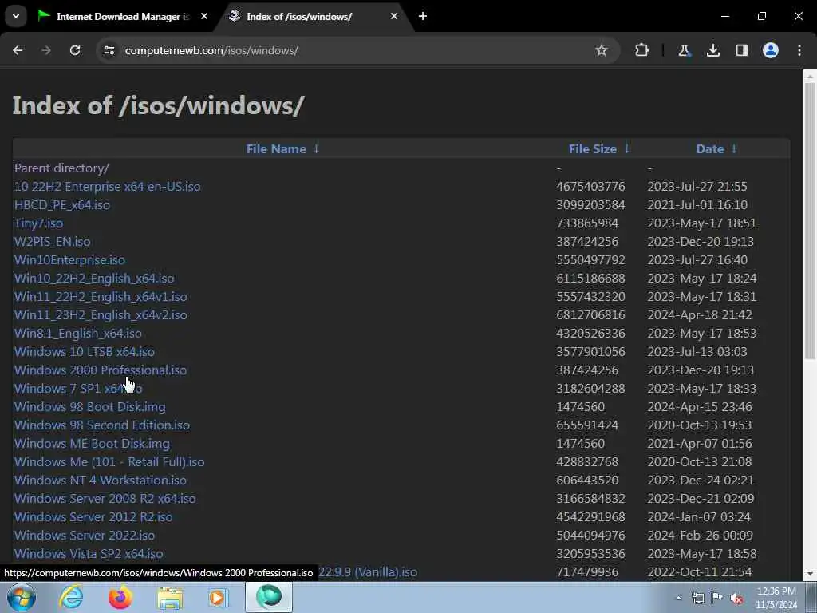Reload the current page
817x613 pixels.
75,50
